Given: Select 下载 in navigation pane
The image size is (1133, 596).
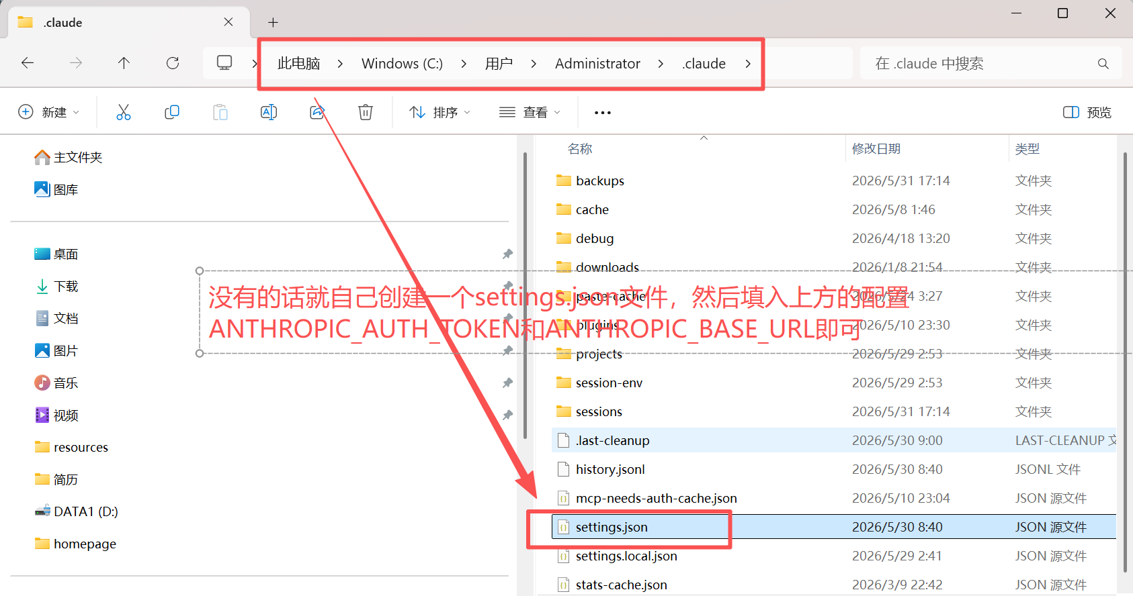Looking at the screenshot, I should (56, 286).
